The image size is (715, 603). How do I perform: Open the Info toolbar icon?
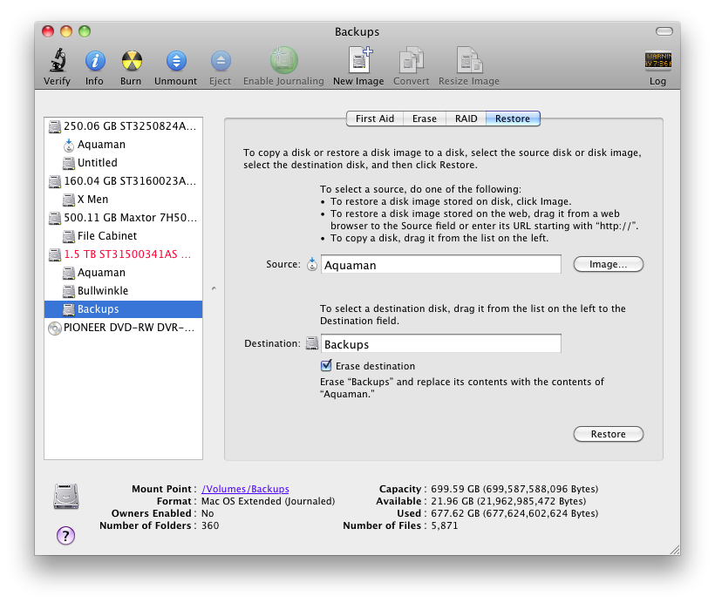95,61
